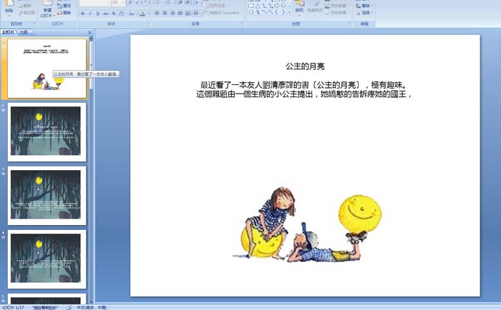Image resolution: width=501 pixels, height=310 pixels.
Task: Toggle Center paragraph alignment
Action: 165,13
